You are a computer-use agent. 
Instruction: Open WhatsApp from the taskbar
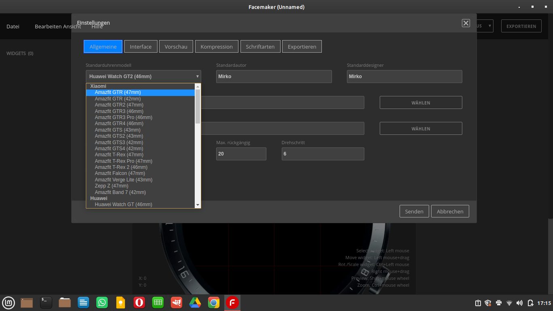tap(102, 302)
